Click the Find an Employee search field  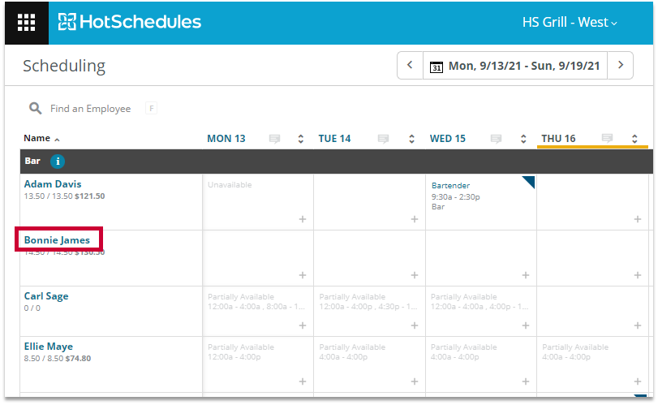[x=90, y=109]
